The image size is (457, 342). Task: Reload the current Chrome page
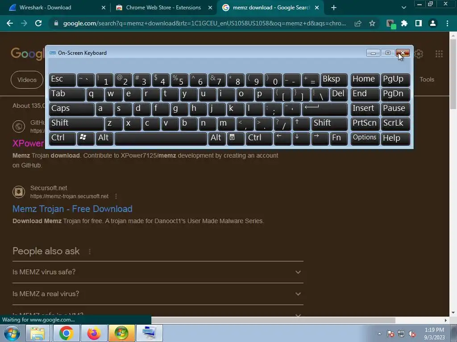(x=38, y=23)
